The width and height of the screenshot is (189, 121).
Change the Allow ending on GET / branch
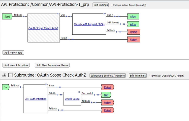click(x=133, y=17)
